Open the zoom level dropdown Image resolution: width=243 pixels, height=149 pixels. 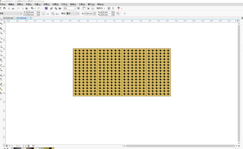(75, 8)
